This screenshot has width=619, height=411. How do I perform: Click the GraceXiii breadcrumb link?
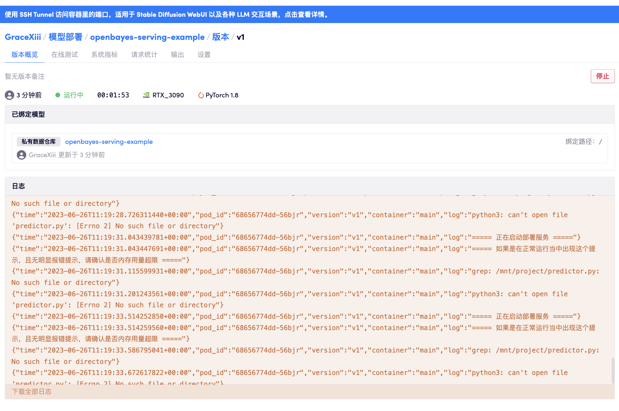click(x=23, y=37)
